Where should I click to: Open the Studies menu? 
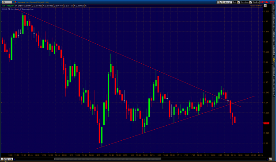(x=254, y=2)
